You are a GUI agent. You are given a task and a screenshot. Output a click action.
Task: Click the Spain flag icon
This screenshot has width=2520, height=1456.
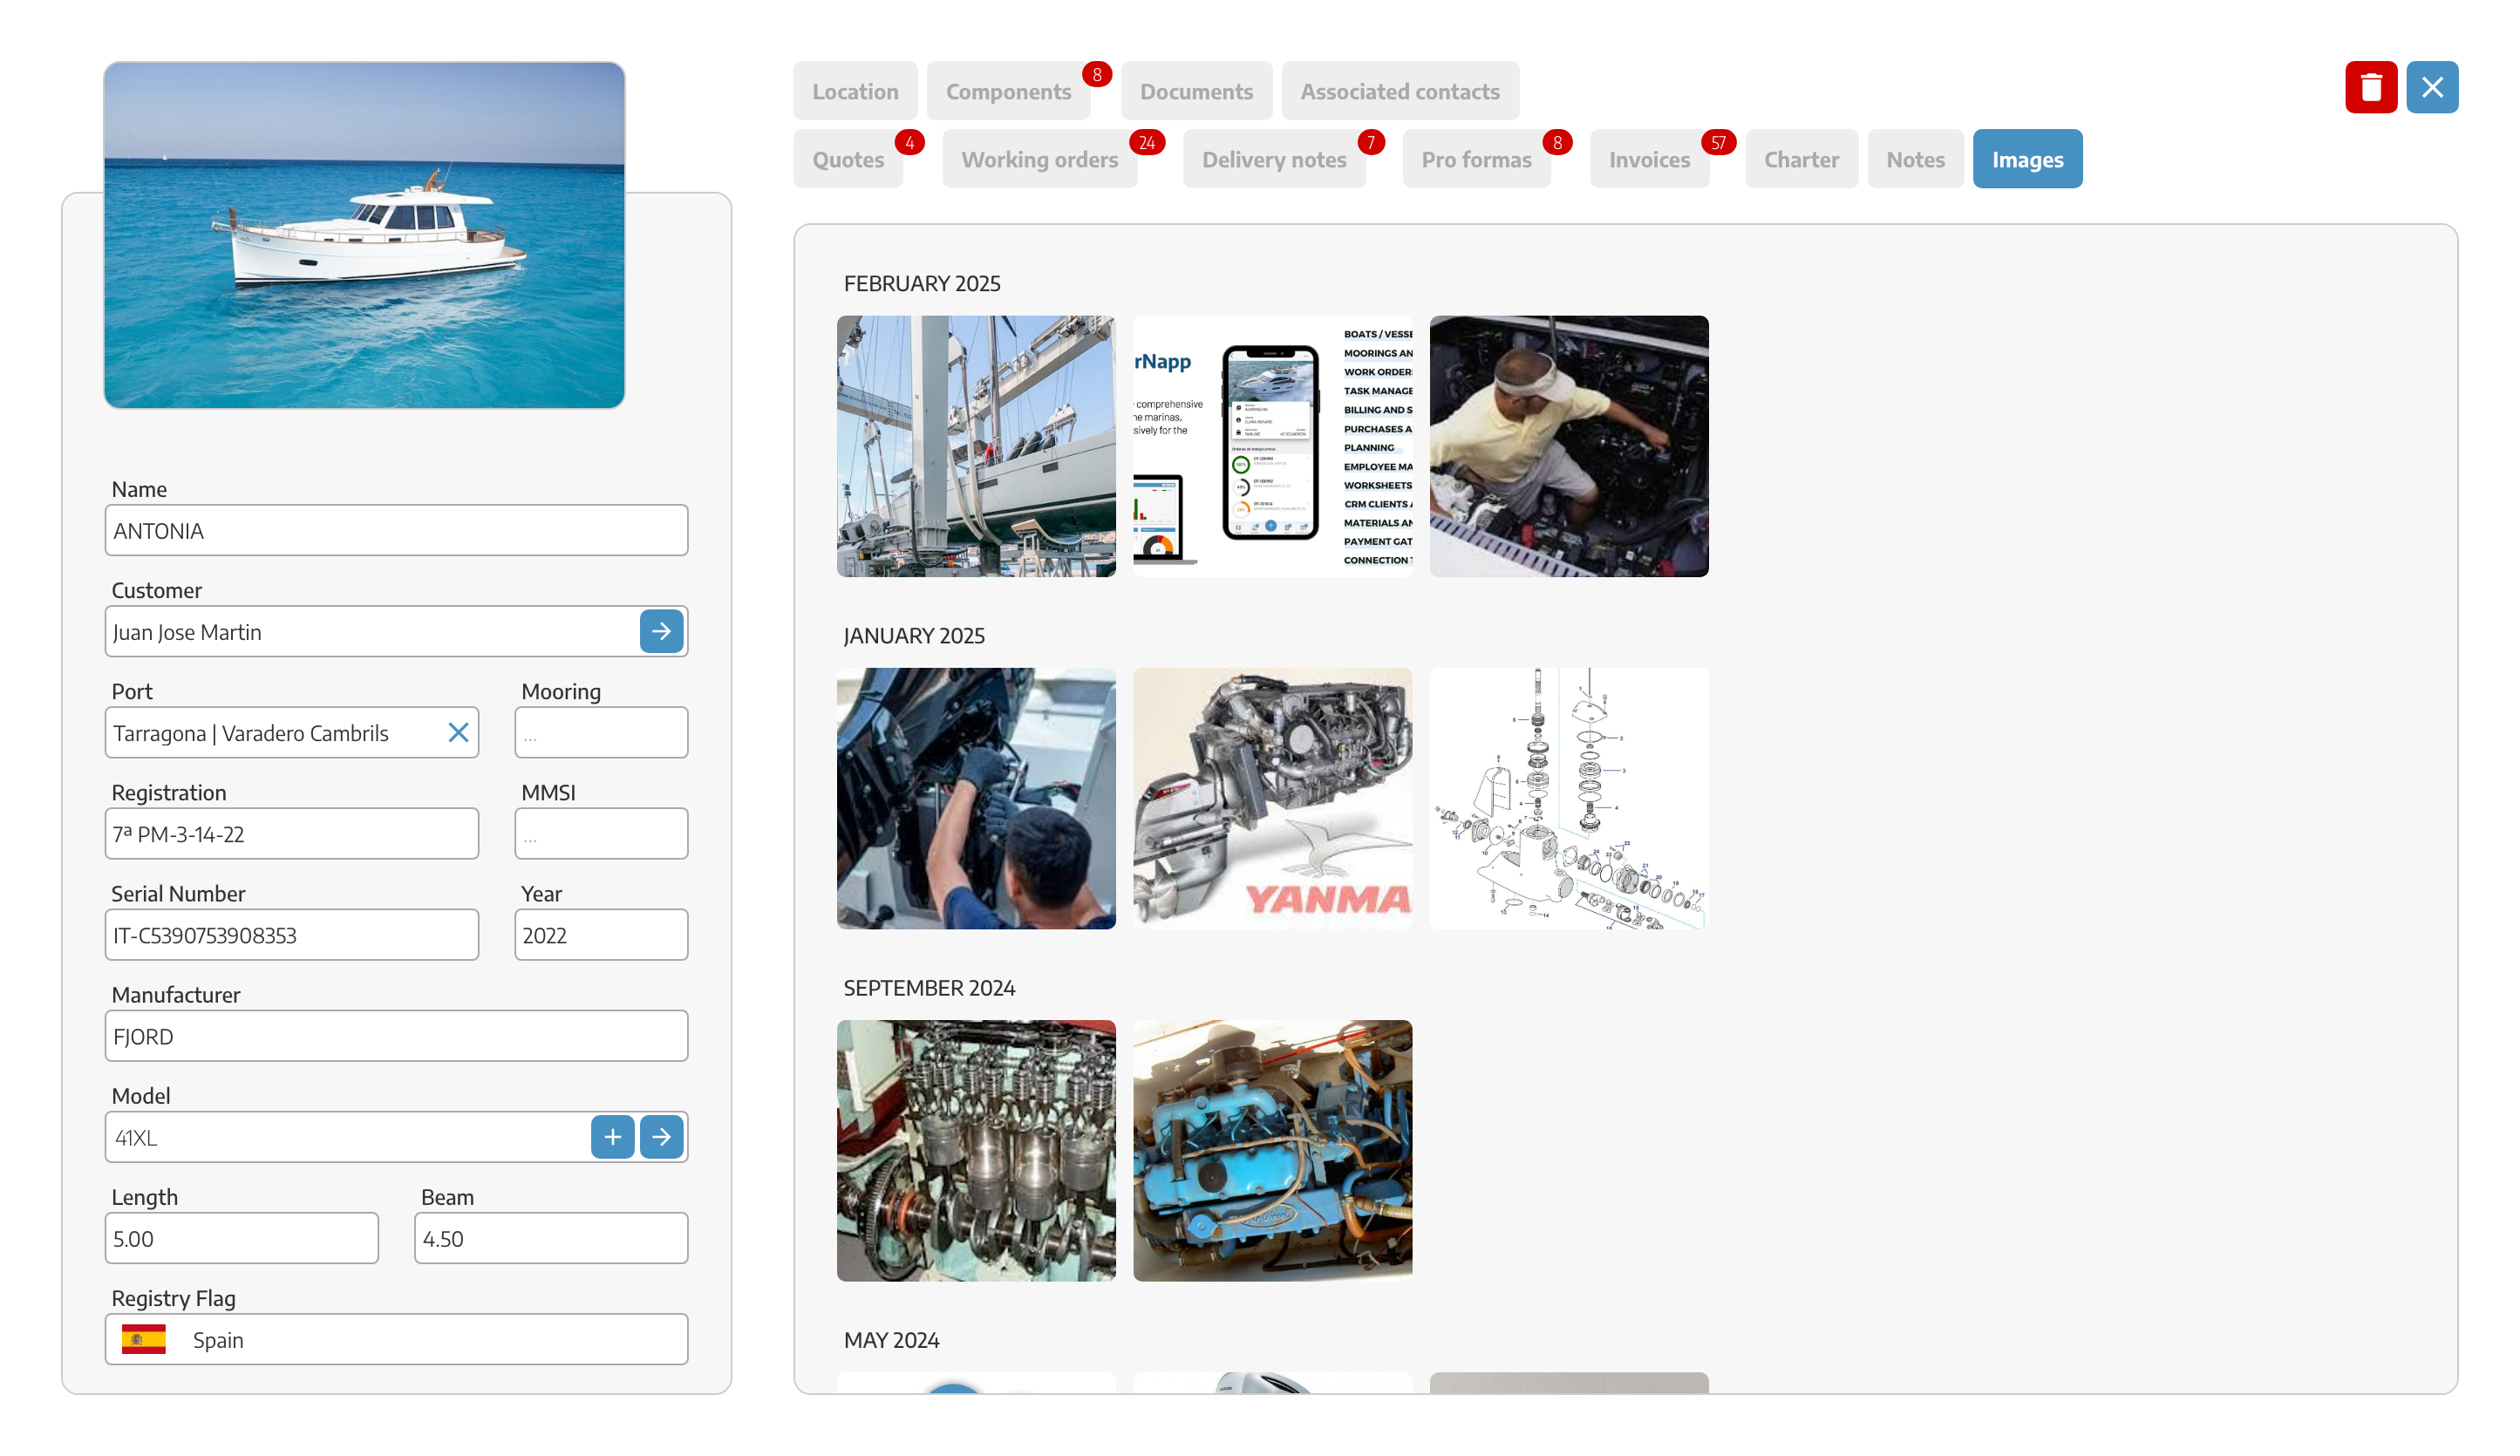tap(144, 1340)
